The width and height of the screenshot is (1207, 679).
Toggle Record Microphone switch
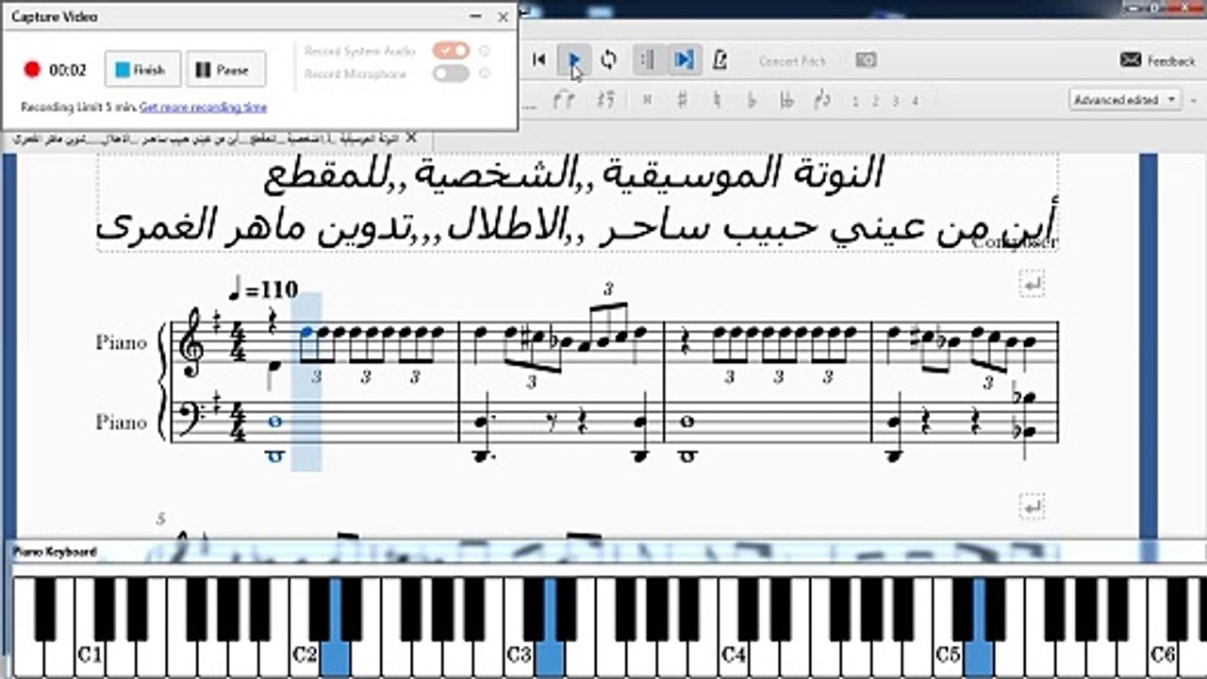click(451, 74)
